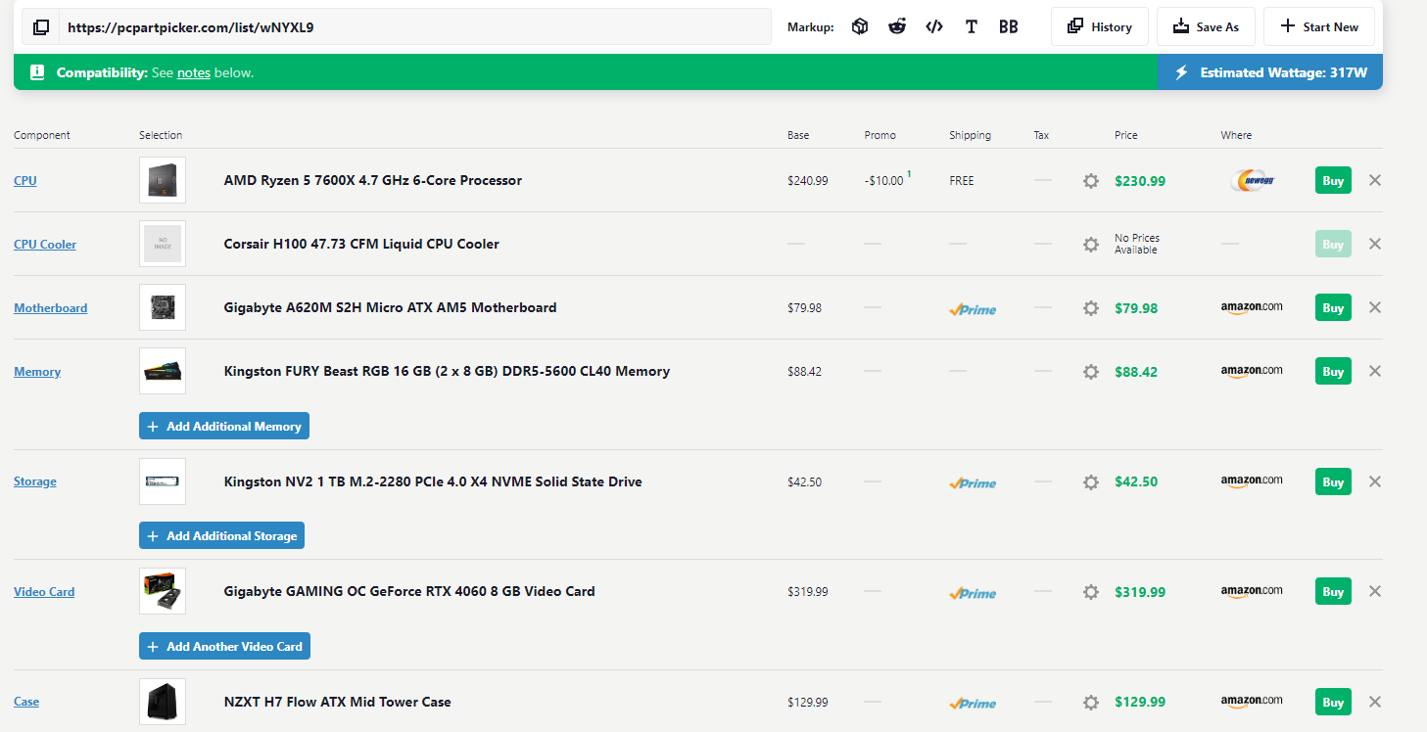This screenshot has height=732, width=1427.
Task: View the Kingston FURY memory thumbnail
Action: pyautogui.click(x=163, y=371)
